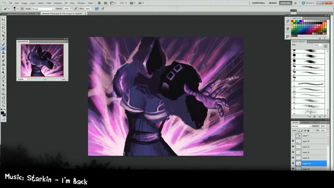Viewport: 334px width, 188px height.
Task: Switch to the Essentials workspace
Action: [x=258, y=3]
